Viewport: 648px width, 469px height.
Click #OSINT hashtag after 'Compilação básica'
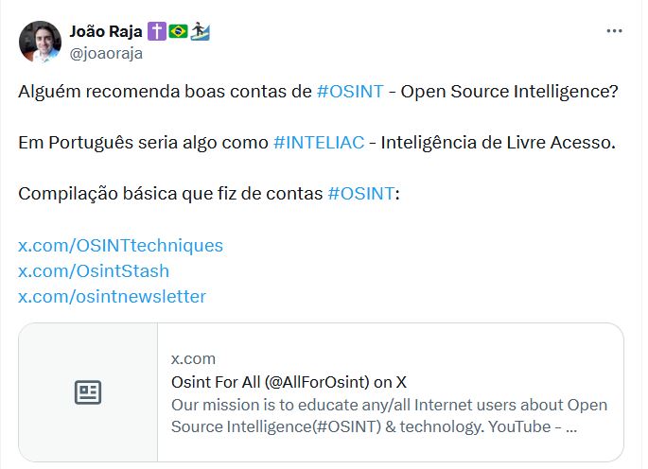pos(360,194)
